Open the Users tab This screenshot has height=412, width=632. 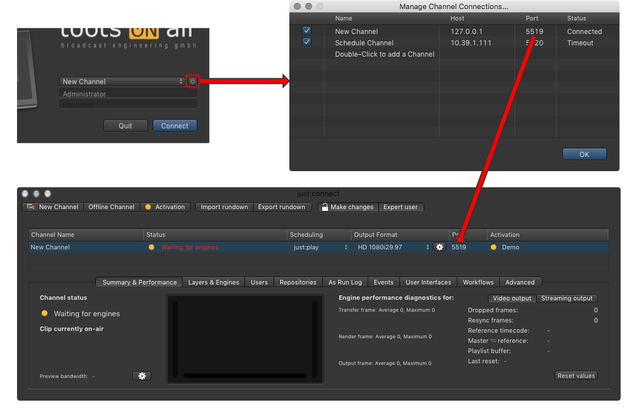259,282
